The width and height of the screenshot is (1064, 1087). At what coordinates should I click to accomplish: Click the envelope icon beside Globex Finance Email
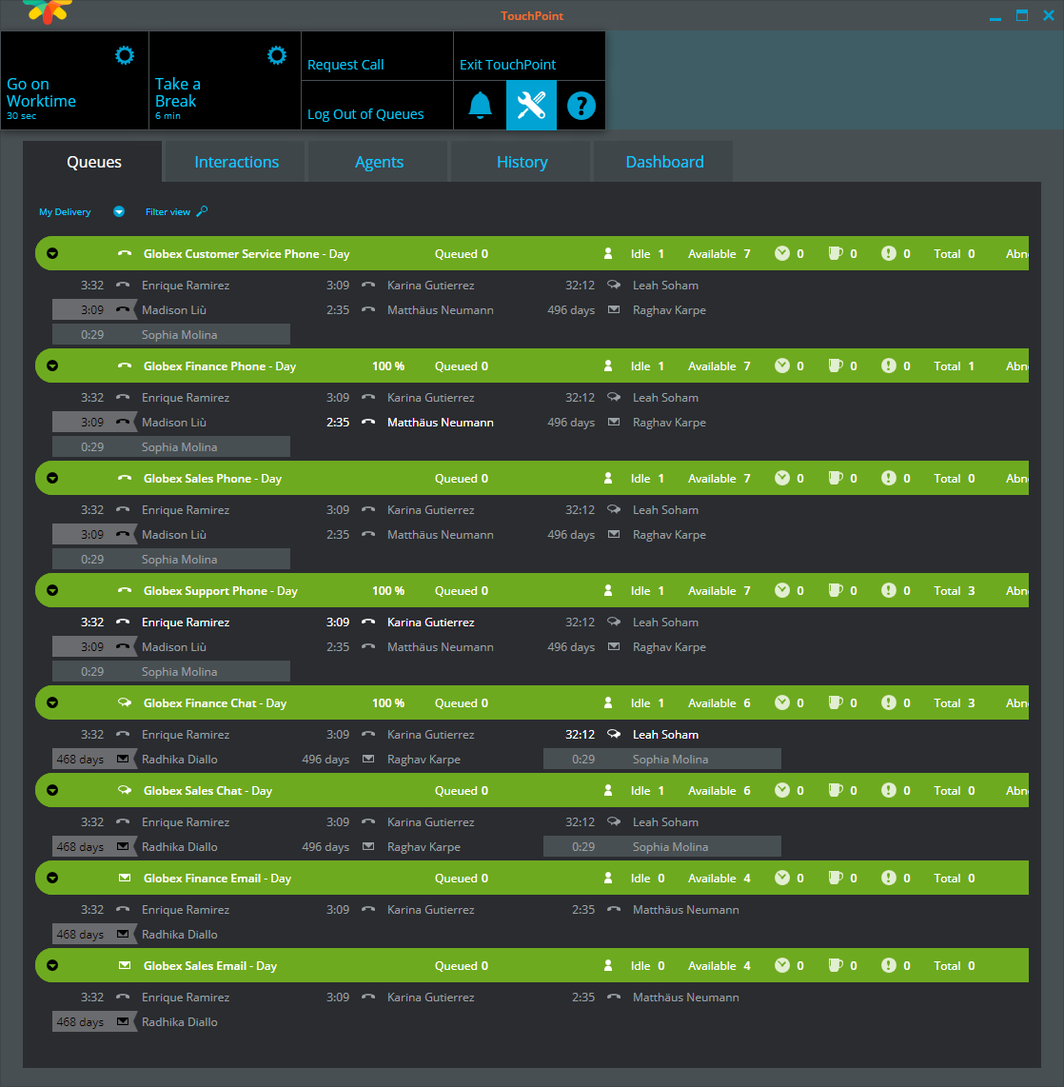click(x=125, y=879)
